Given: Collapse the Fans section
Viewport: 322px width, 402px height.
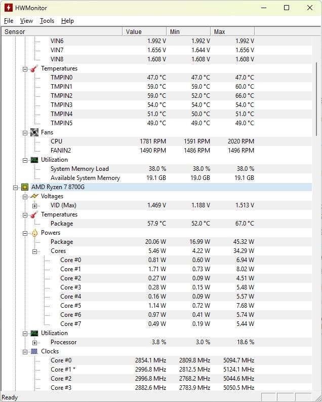Looking at the screenshot, I should pos(25,133).
